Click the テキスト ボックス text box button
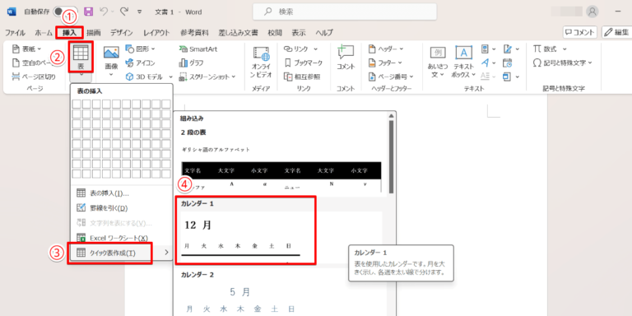The image size is (632, 316). pos(464,61)
